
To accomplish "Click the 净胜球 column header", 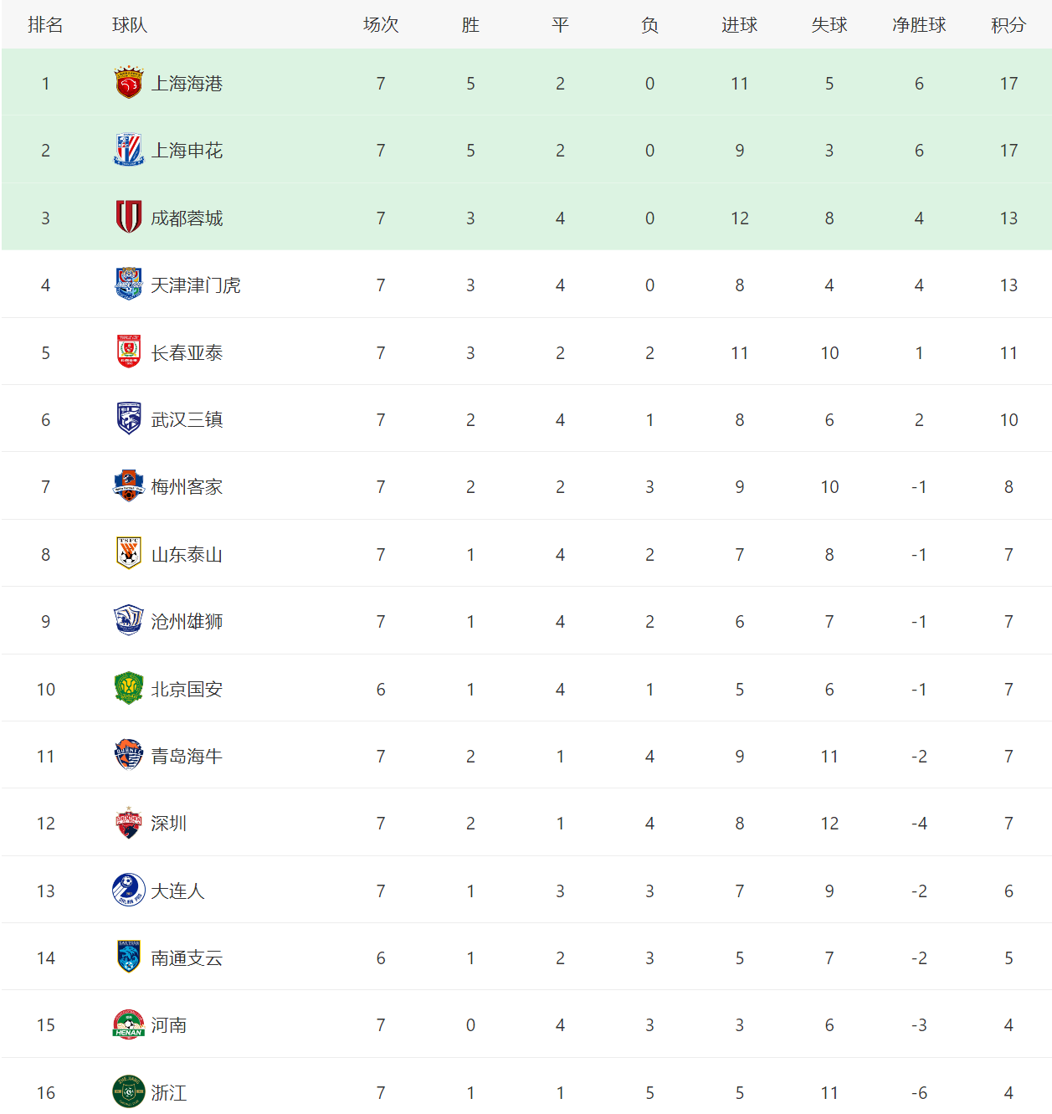I will [919, 25].
